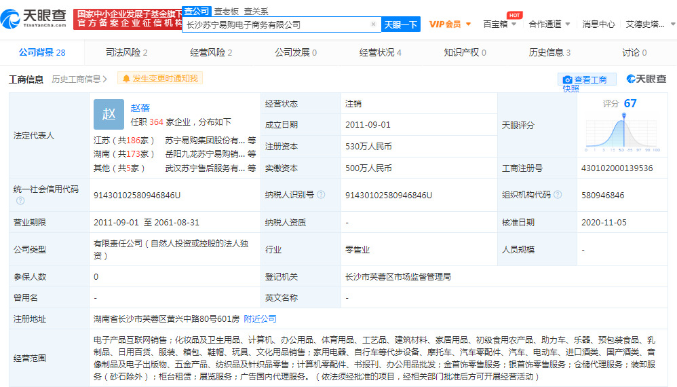
Task: Select the 查老板 search tab
Action: pos(227,12)
